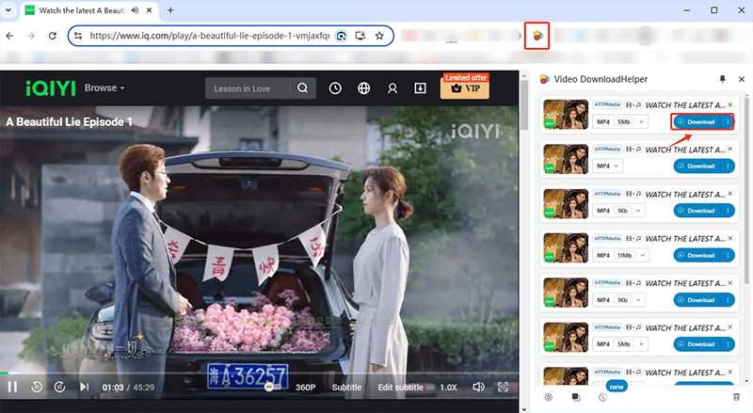Open iQIYI watch history clock icon
Screen dimensions: 753x413
tap(335, 87)
